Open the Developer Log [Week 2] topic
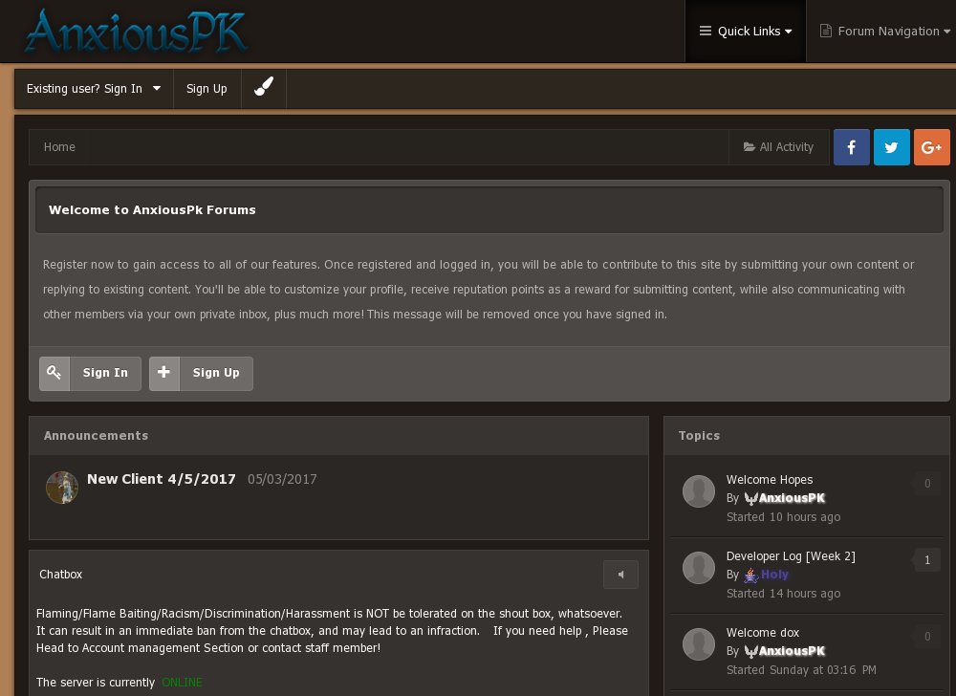The image size is (956, 696). pos(791,556)
